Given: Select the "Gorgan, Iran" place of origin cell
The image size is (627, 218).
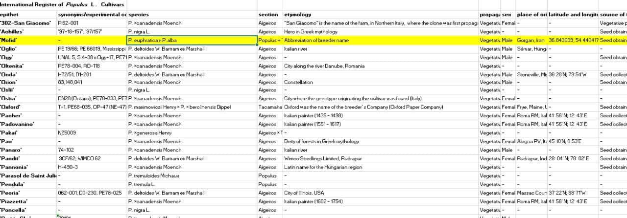Looking at the screenshot, I should 531,40.
